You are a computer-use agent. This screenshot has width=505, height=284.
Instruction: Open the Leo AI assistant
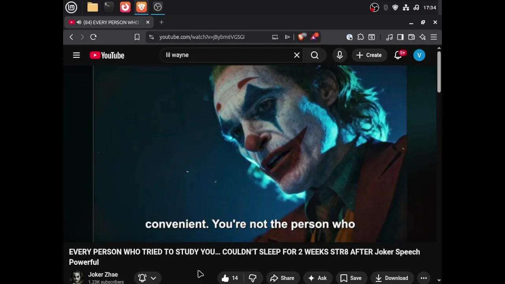coord(423,37)
